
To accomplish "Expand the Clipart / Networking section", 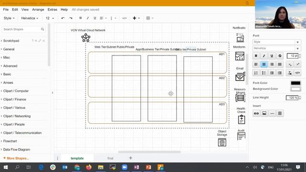I will (17, 116).
